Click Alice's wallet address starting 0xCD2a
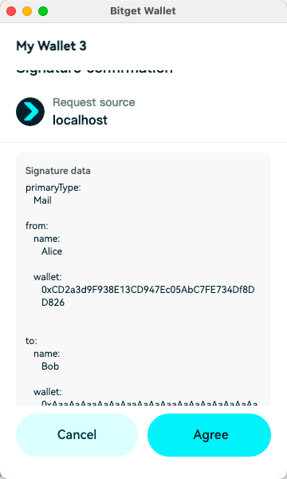Image resolution: width=287 pixels, height=479 pixels. (x=148, y=295)
